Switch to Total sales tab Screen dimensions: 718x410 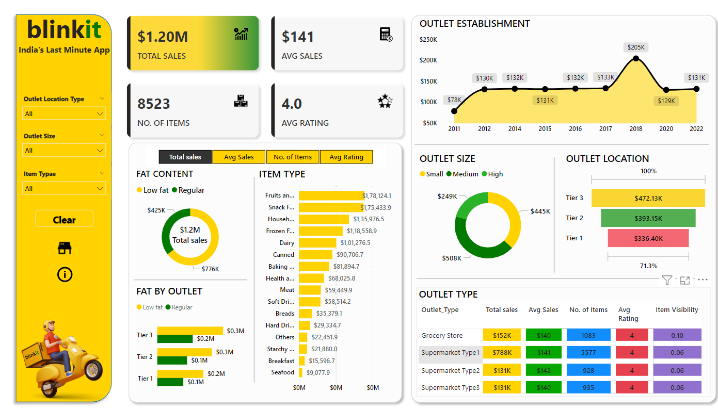(x=185, y=157)
